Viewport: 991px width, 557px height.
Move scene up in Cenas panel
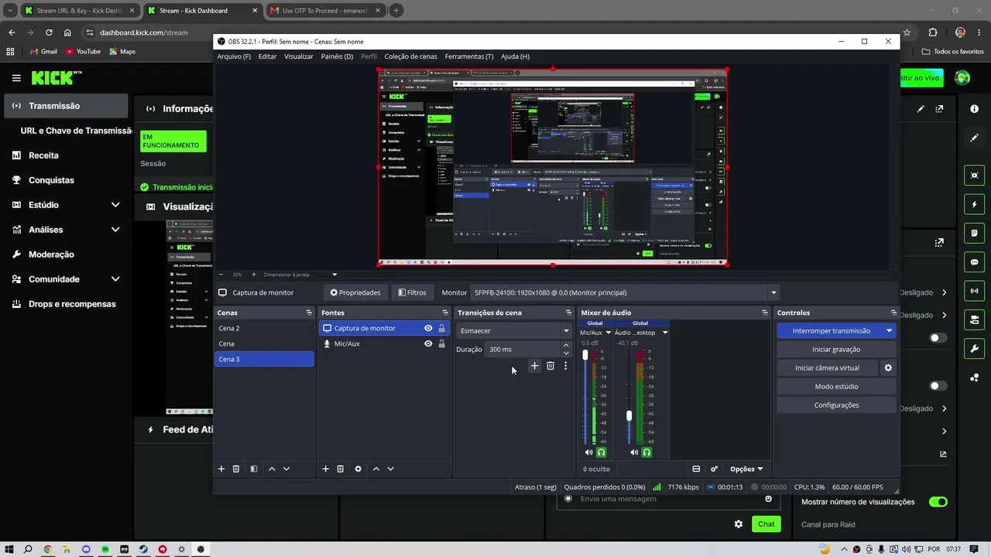point(272,469)
